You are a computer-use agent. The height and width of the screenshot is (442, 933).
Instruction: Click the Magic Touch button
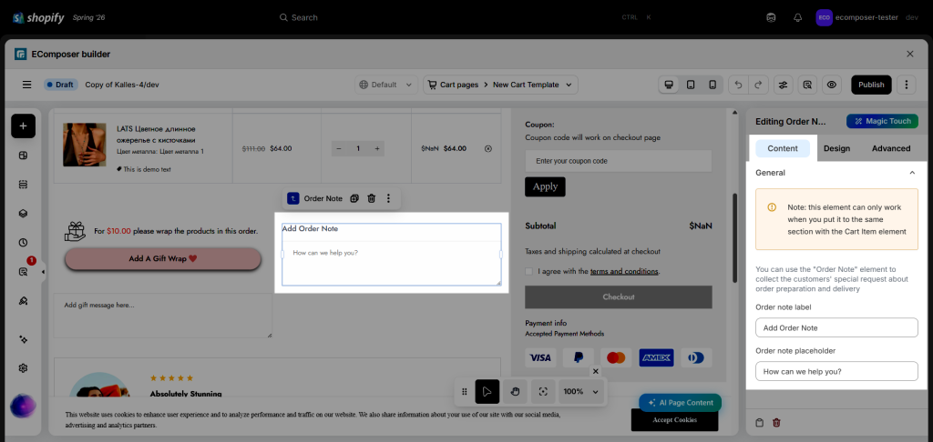(x=882, y=121)
